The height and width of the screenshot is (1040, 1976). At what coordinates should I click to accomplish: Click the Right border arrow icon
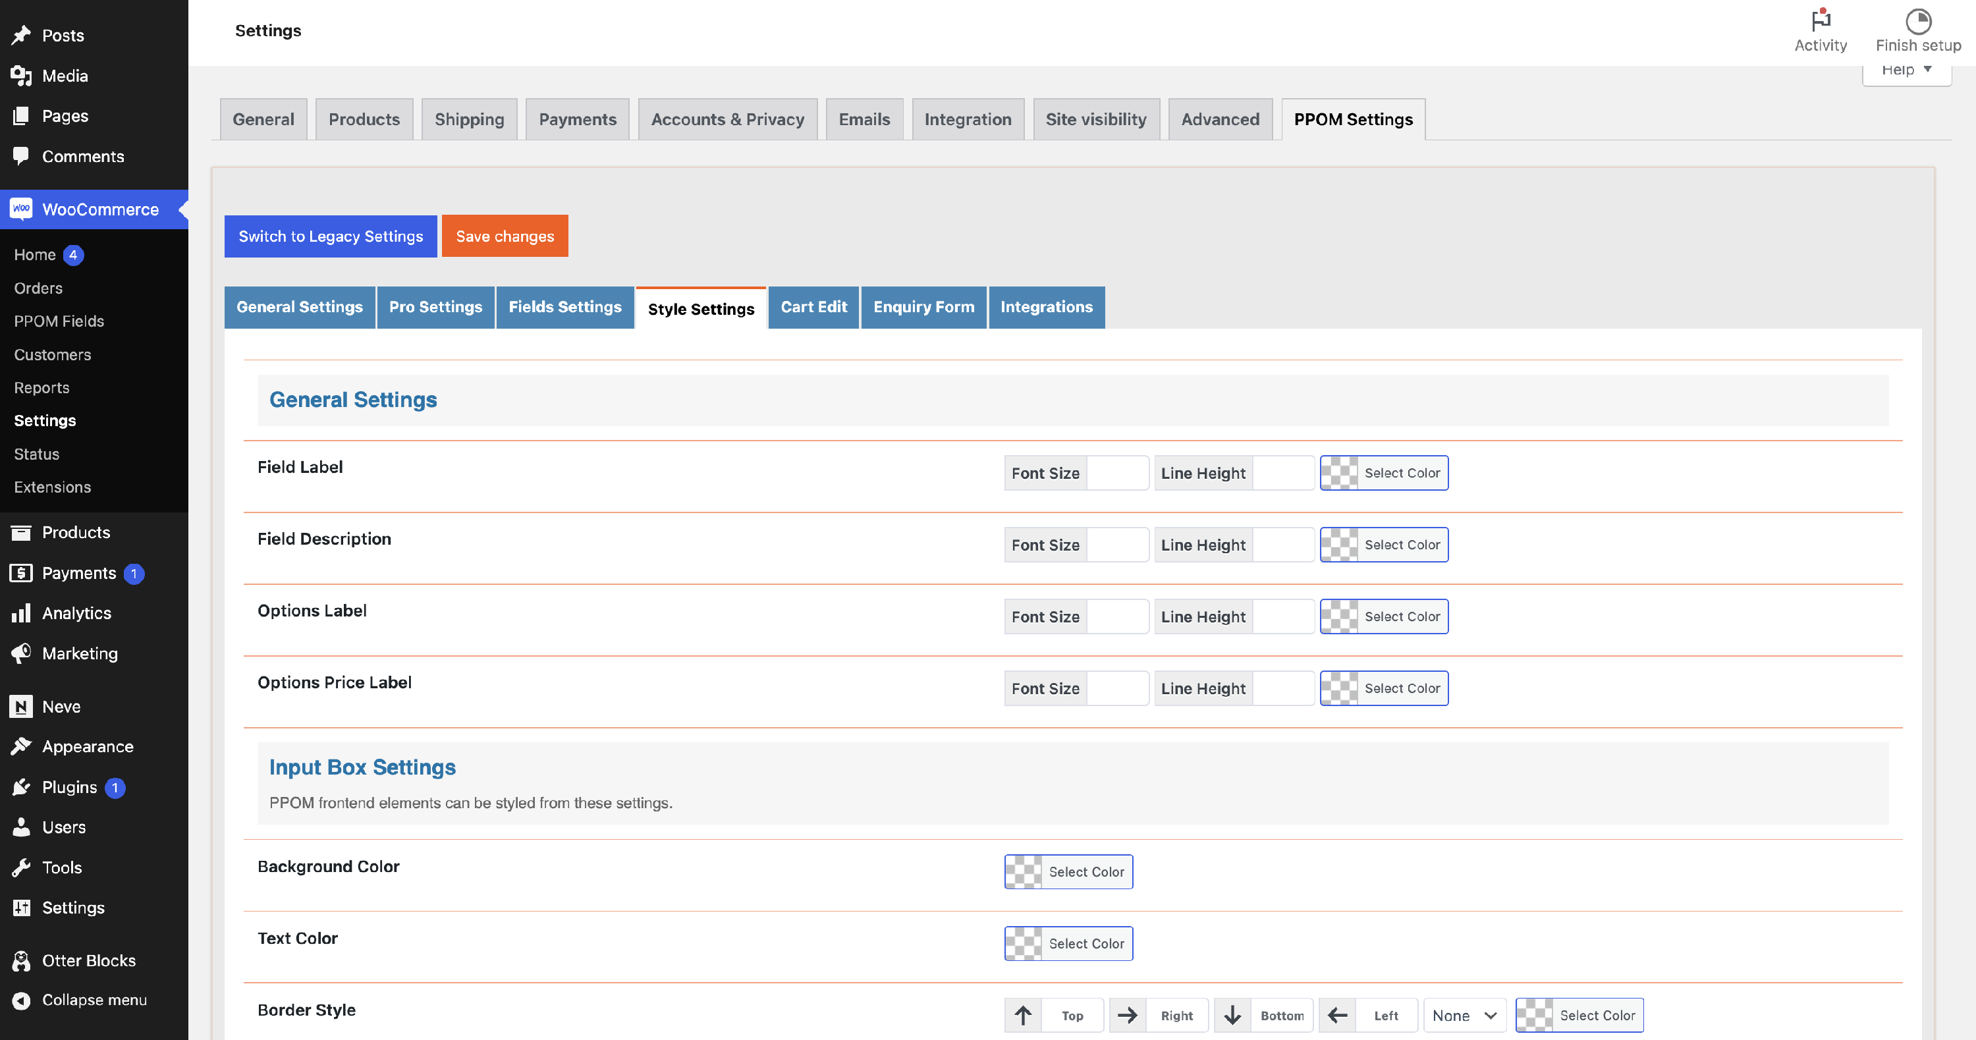click(1128, 1016)
